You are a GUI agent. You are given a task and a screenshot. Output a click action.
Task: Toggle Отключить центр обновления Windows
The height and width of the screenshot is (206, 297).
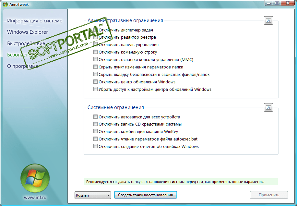coord(95,82)
